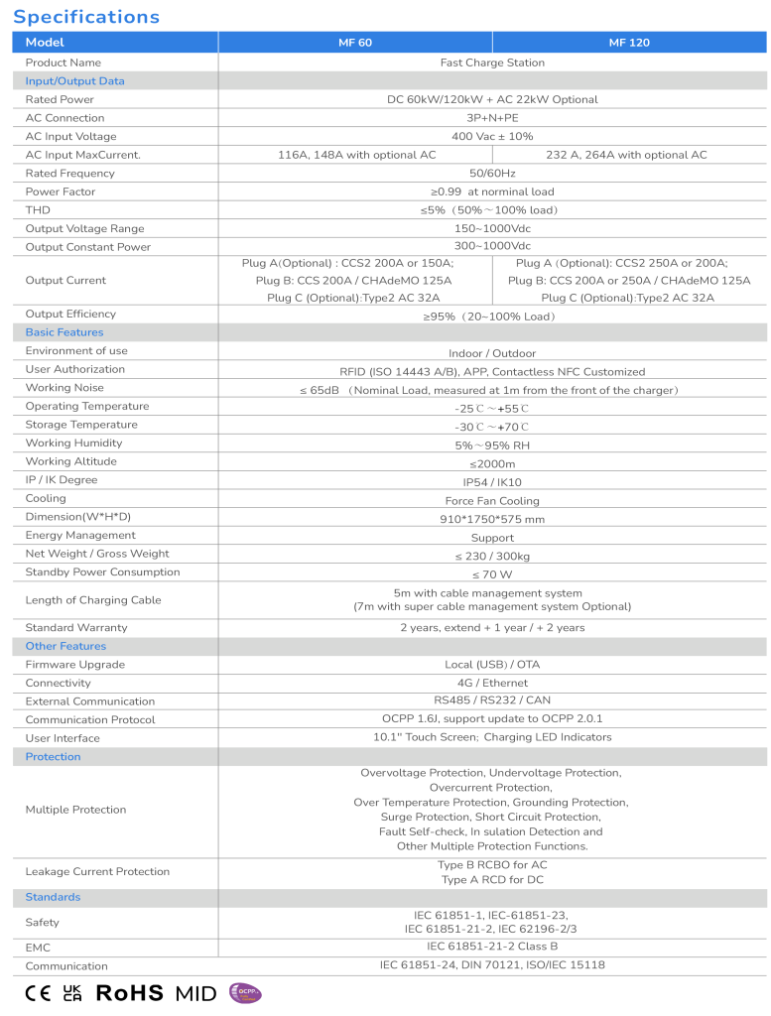
Task: Click the ≤ 70 W standby consumption value
Action: click(492, 574)
